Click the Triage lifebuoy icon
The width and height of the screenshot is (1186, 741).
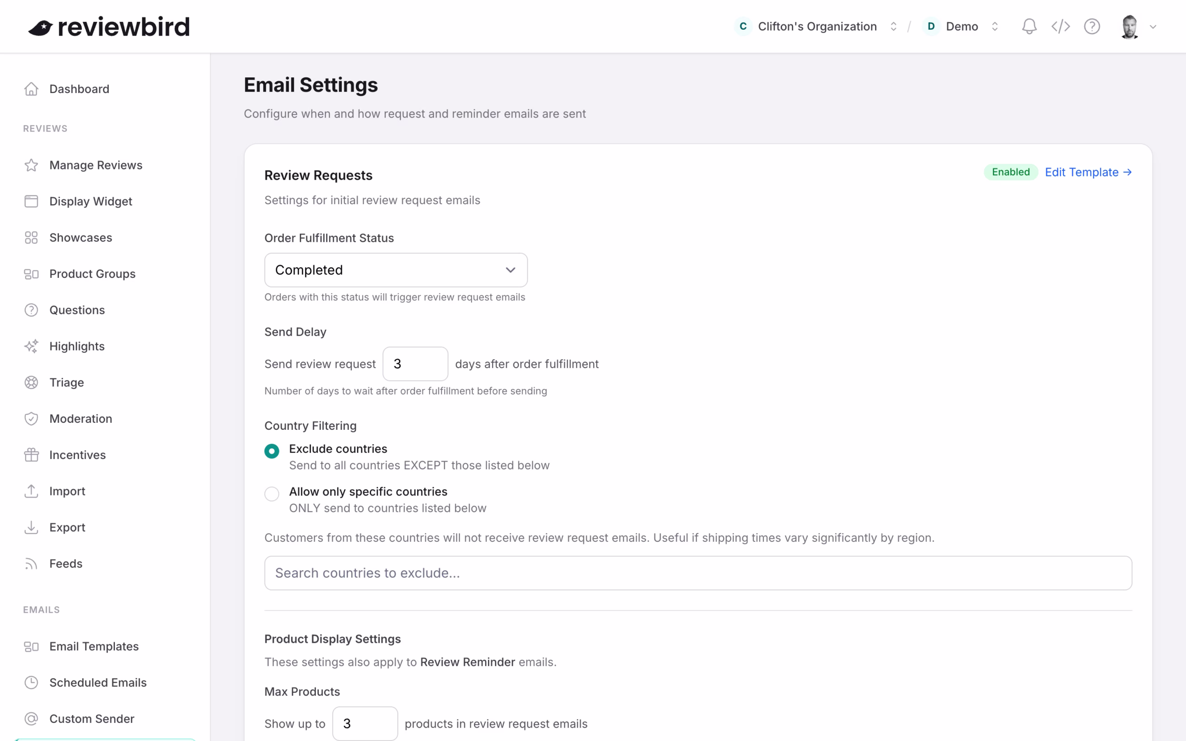click(x=32, y=383)
